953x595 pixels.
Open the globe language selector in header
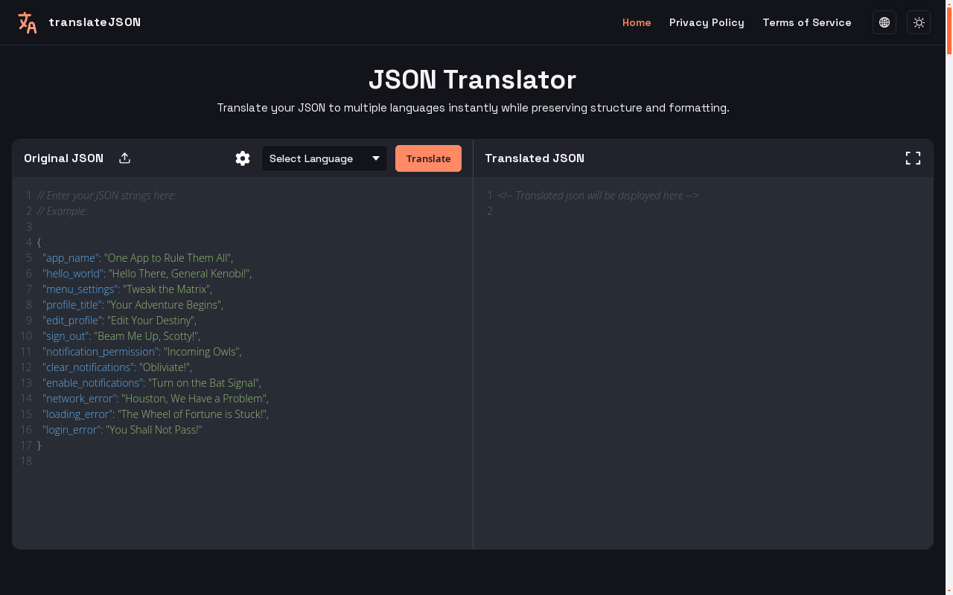pos(885,22)
